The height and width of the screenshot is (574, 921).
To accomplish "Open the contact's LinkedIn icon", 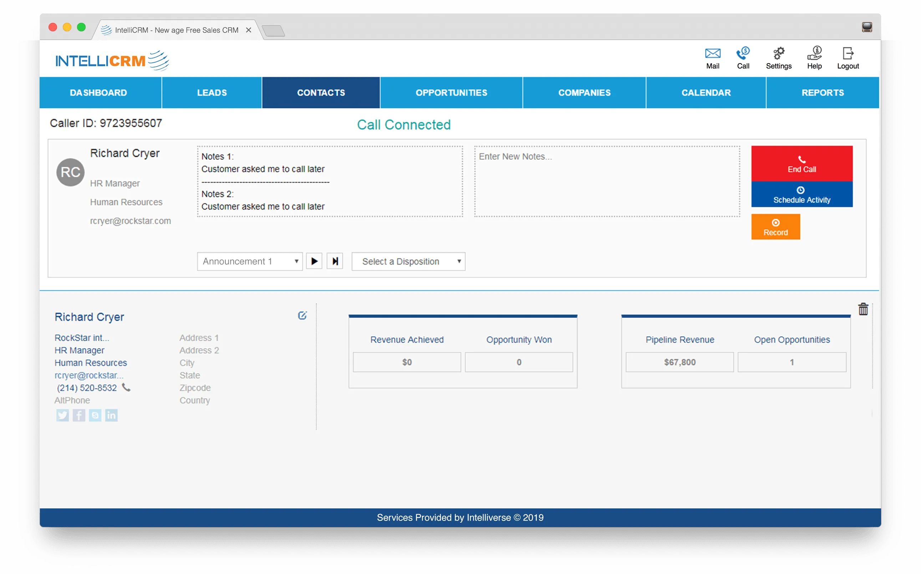I will (x=111, y=415).
